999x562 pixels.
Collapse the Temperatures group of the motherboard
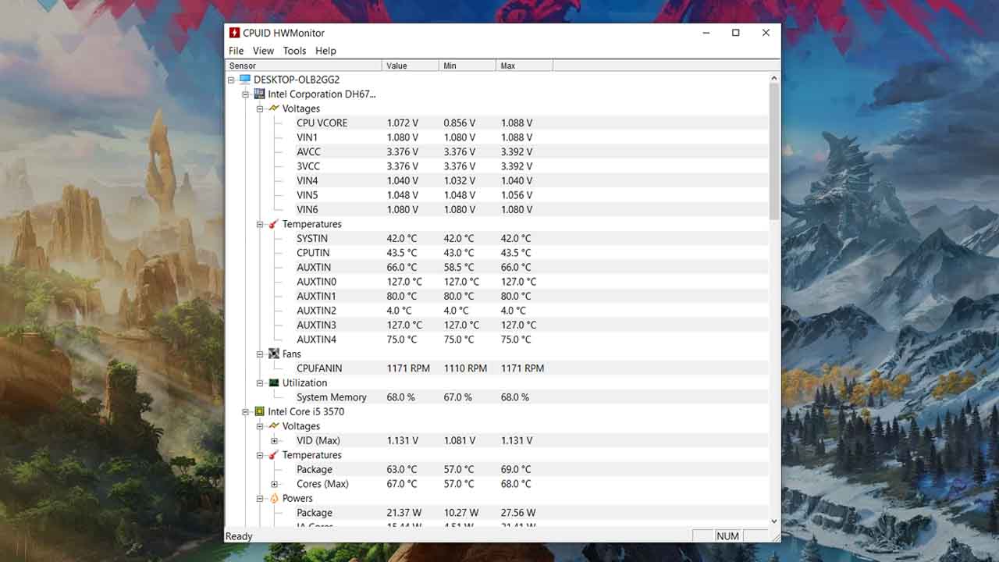260,224
